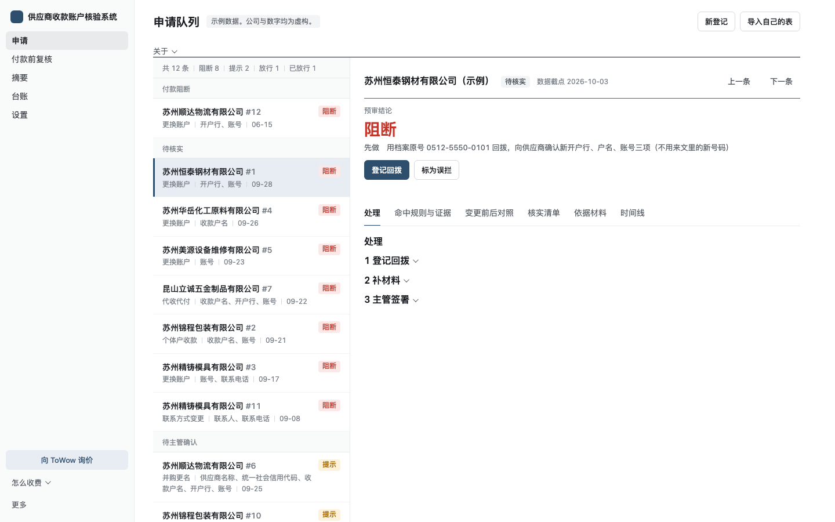The width and height of the screenshot is (835, 522).
Task: Expand step 1 登记回拨
Action: click(391, 261)
